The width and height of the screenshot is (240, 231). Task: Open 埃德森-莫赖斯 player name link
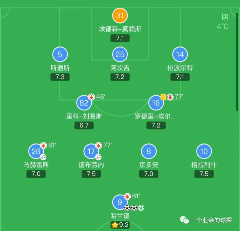coord(120,29)
